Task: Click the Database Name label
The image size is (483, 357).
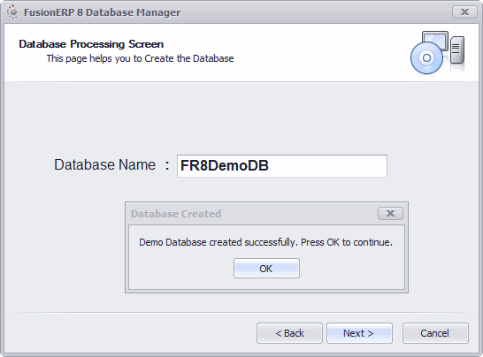Action: point(104,164)
